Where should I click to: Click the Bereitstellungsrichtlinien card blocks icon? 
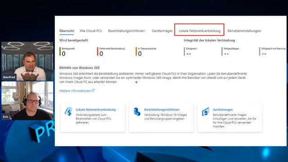(137, 112)
